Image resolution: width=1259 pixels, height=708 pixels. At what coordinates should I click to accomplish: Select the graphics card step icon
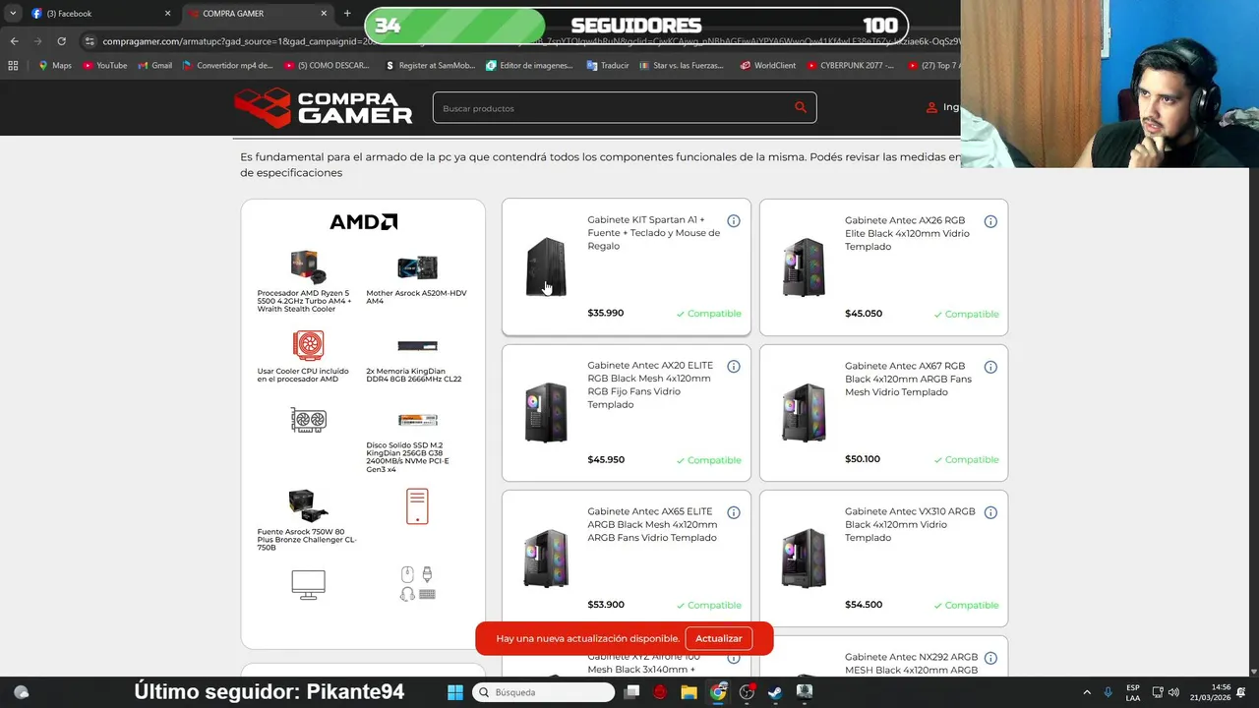(x=308, y=420)
